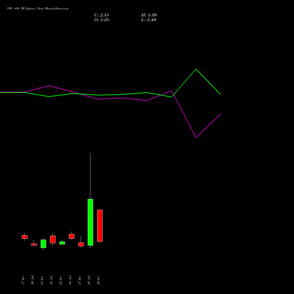294x294 pixels.
Task: Select the green candle for 21 Jul
Action: [x=44, y=243]
